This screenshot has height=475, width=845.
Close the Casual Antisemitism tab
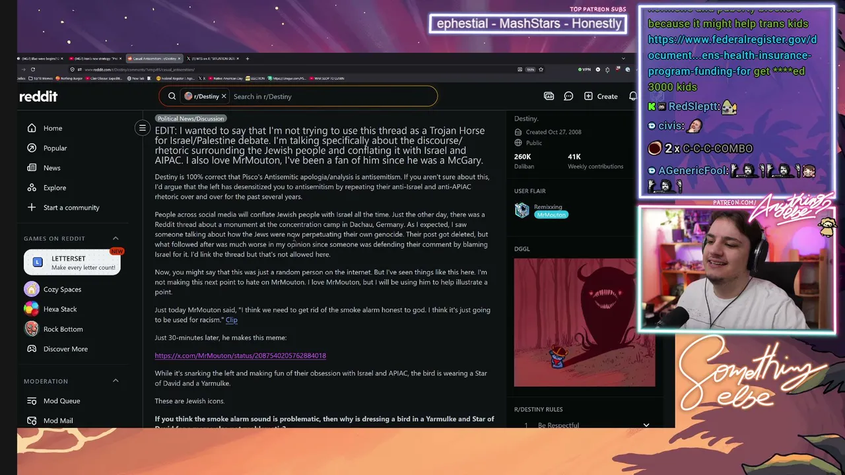(x=179, y=59)
